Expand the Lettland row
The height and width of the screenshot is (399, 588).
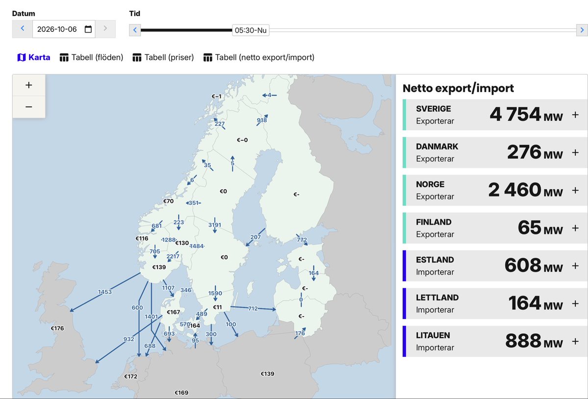(x=575, y=303)
